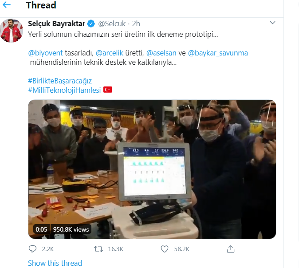Expand the tweet options chevron

click(x=271, y=24)
